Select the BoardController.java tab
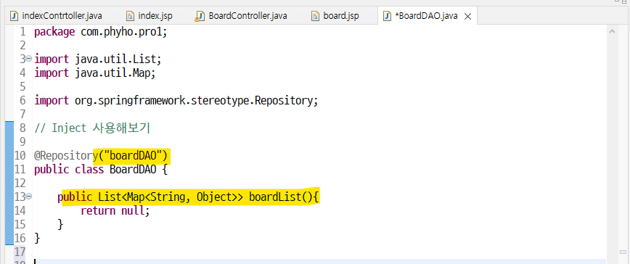The image size is (630, 264). tap(241, 16)
